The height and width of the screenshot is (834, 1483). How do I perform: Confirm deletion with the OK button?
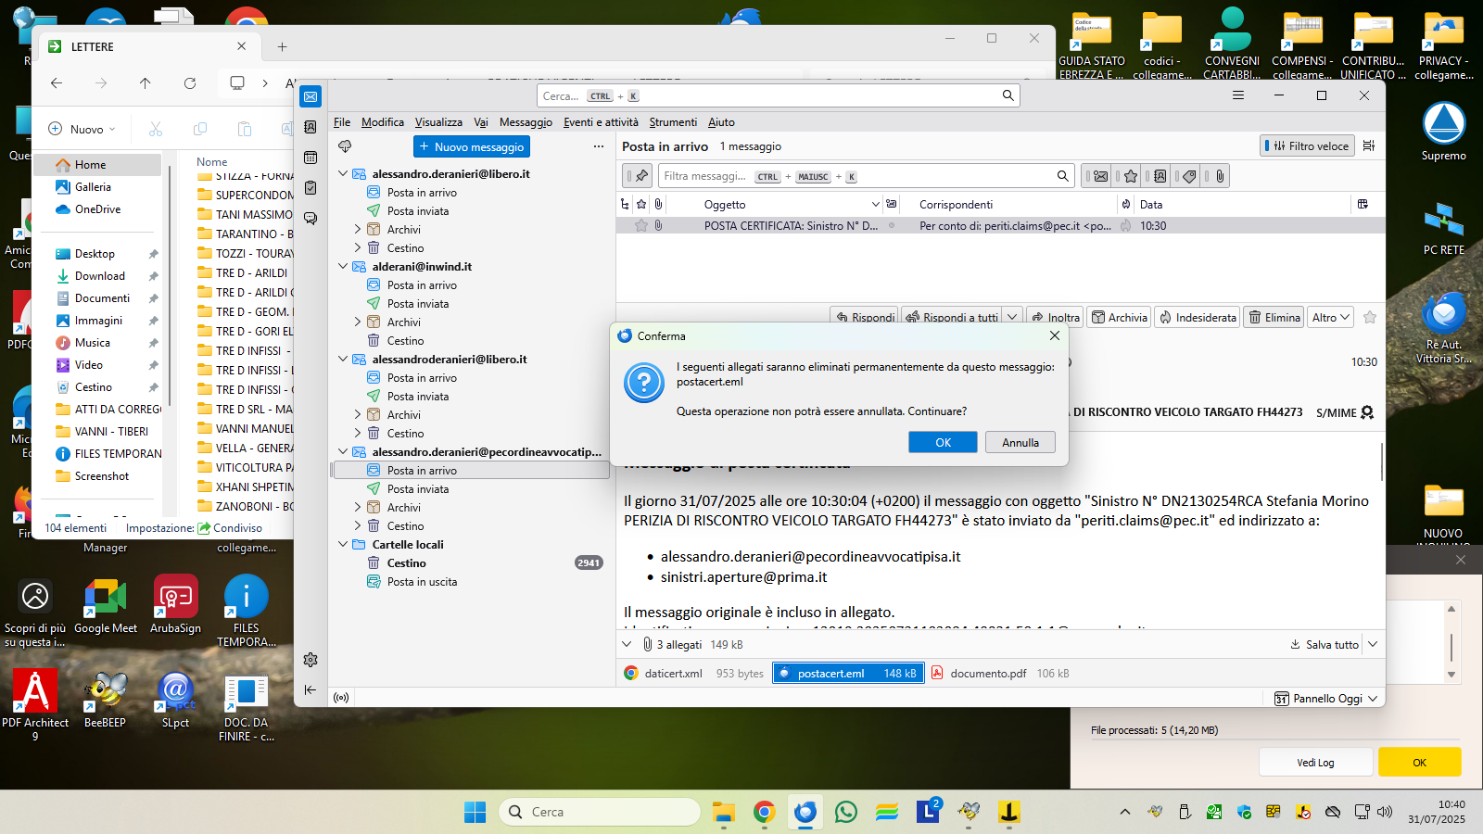[x=943, y=443]
